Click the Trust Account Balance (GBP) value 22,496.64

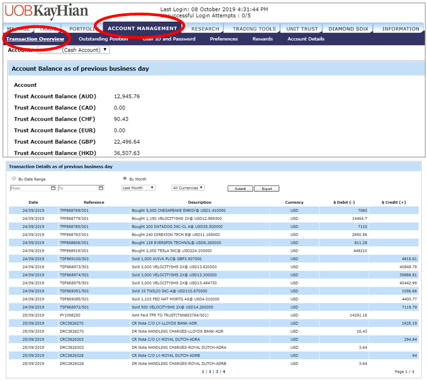127,142
